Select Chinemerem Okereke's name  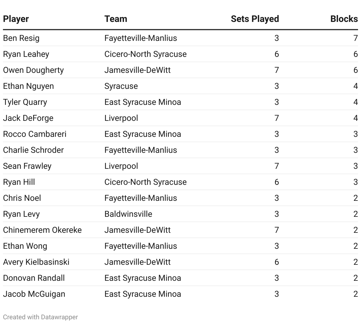[42, 230]
